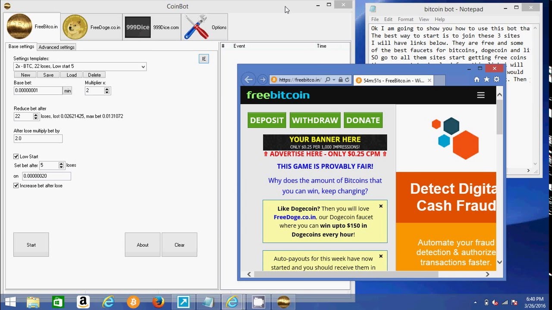Image resolution: width=552 pixels, height=310 pixels.
Task: Click the 'Why does the amount of Bitcoins' link
Action: [325, 186]
